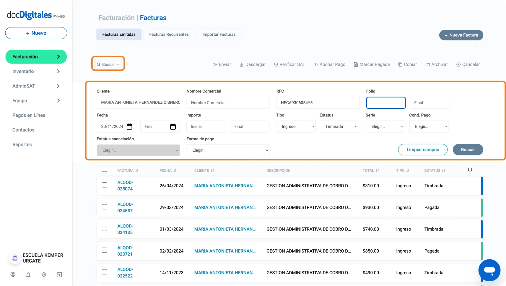Image resolution: width=506 pixels, height=286 pixels.
Task: Open Pagos en Línea in sidebar
Action: coord(29,115)
